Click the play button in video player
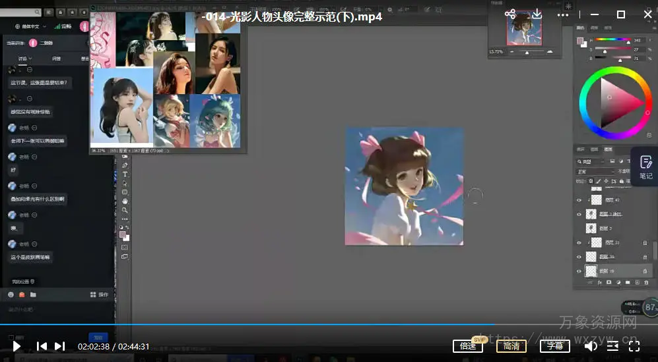 click(16, 346)
